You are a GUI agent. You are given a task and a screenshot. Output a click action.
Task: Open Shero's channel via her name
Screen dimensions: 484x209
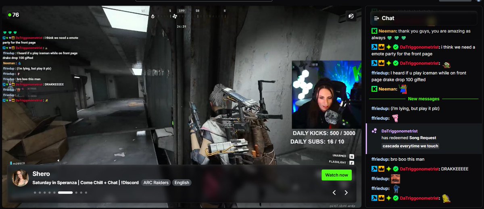tap(41, 174)
